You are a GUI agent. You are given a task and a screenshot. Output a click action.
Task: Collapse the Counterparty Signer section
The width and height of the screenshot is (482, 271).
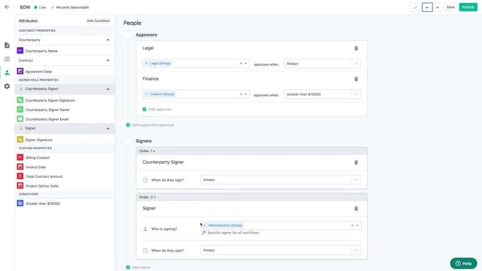point(108,89)
